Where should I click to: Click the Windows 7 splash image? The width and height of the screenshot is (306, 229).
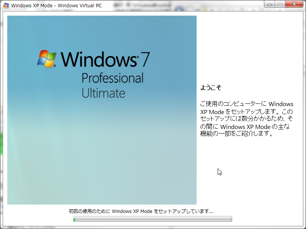coord(102,110)
